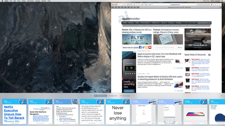Expand the Follow Us dropdown
Image resolution: width=225 pixels, height=126 pixels.
[155, 23]
